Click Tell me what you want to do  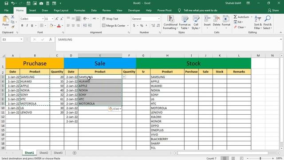200,10
